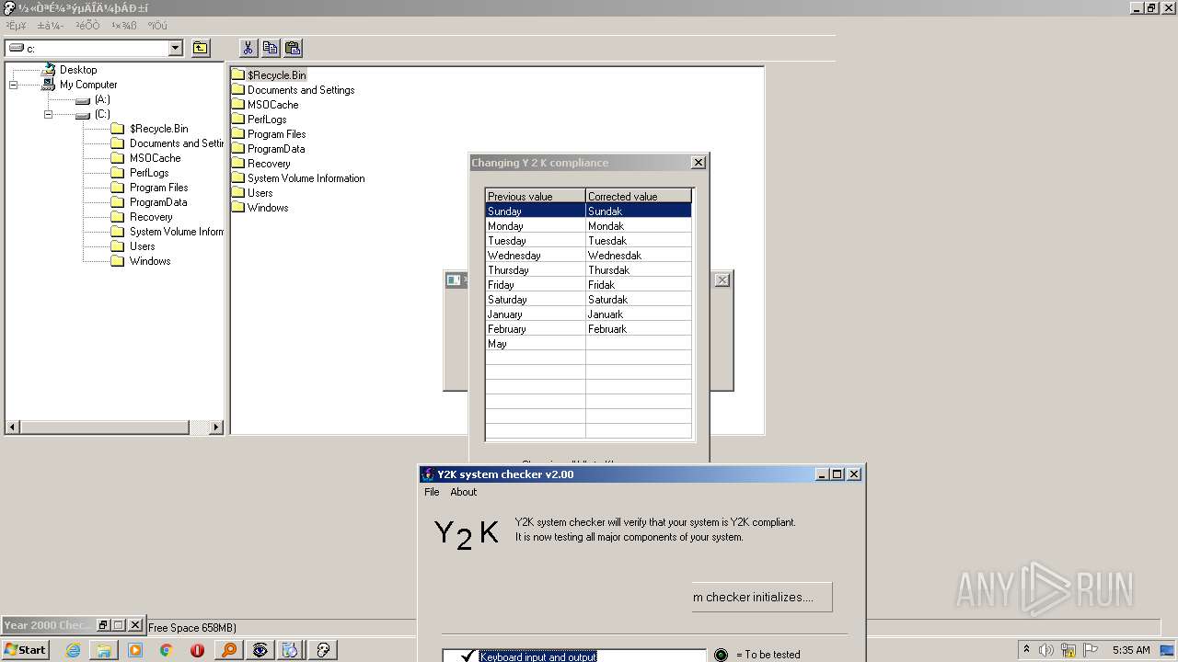Click the Paste clipboard toolbar icon
This screenshot has height=662, width=1178.
pos(293,48)
